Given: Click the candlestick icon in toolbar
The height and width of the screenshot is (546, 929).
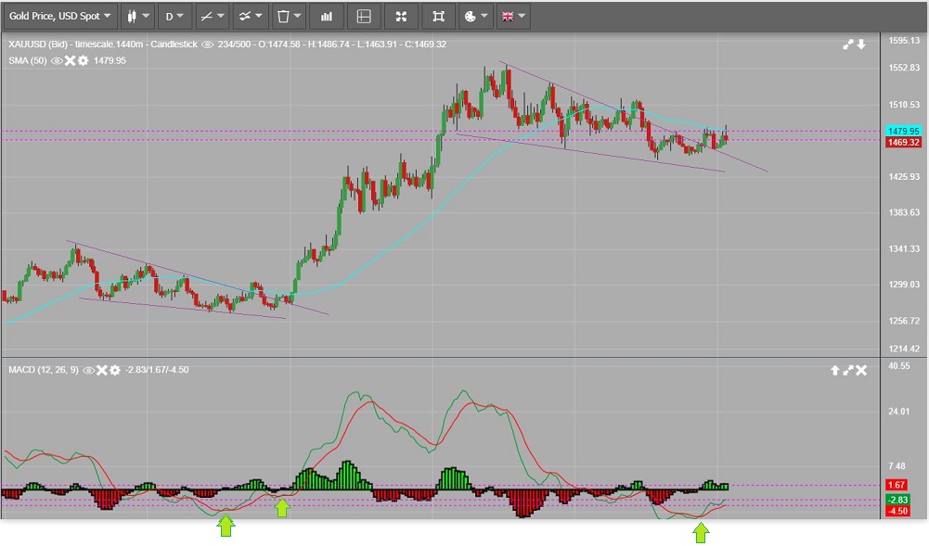Looking at the screenshot, I should (132, 17).
